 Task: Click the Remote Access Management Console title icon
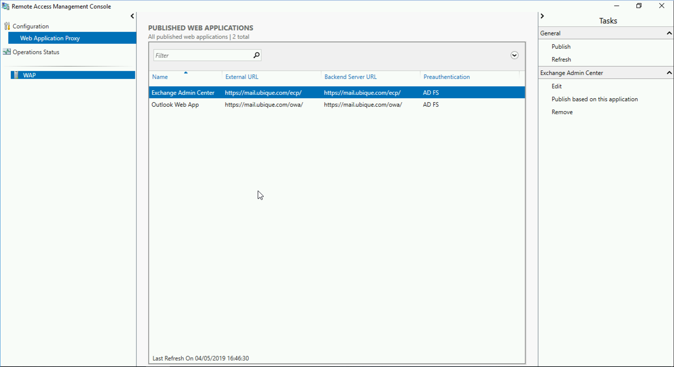5,6
